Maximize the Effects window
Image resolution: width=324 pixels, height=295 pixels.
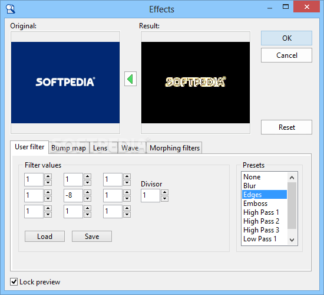coord(286,6)
